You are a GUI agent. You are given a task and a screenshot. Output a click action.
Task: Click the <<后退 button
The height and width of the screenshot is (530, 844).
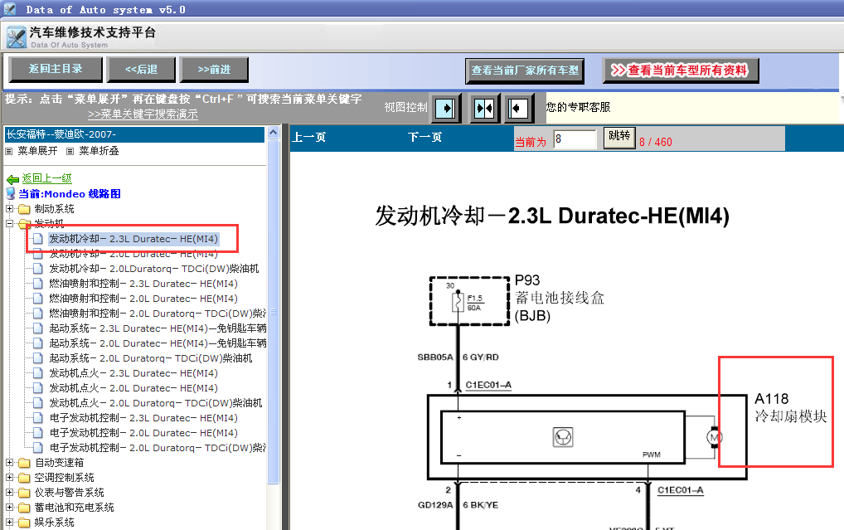142,70
